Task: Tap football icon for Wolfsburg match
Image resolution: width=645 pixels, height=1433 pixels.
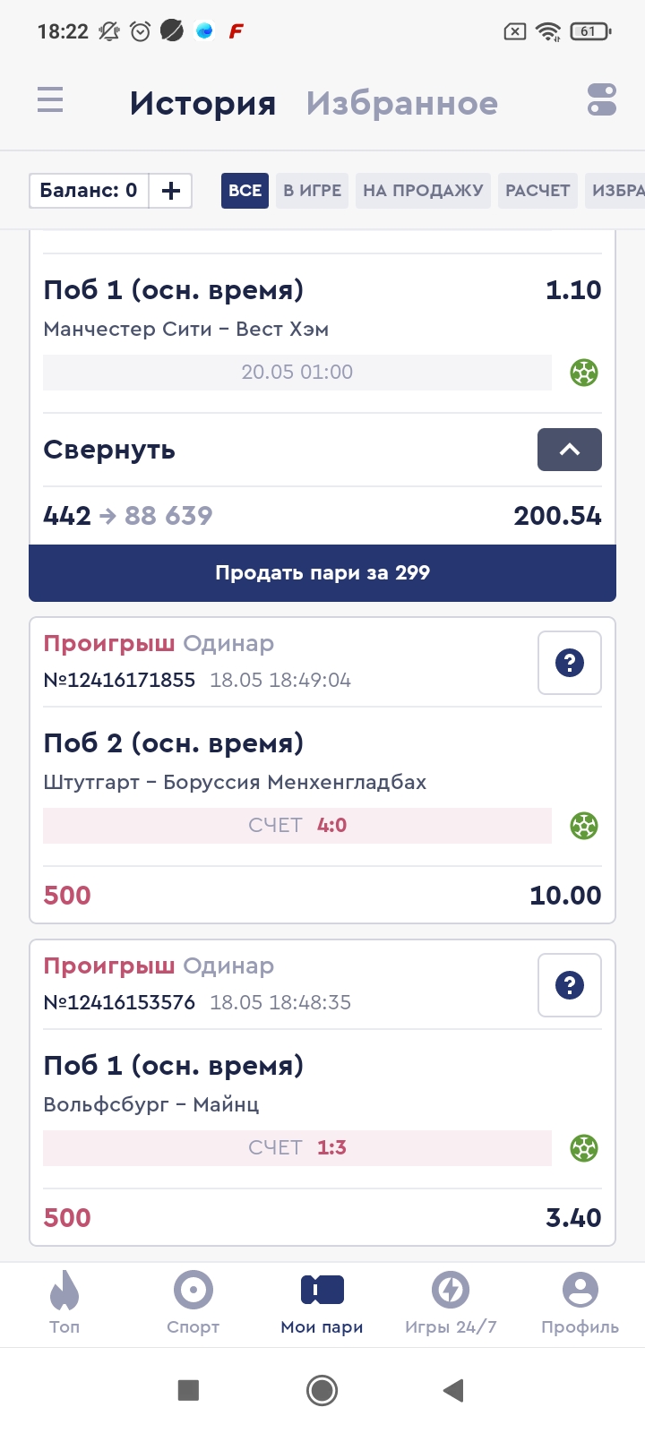Action: pyautogui.click(x=584, y=1148)
